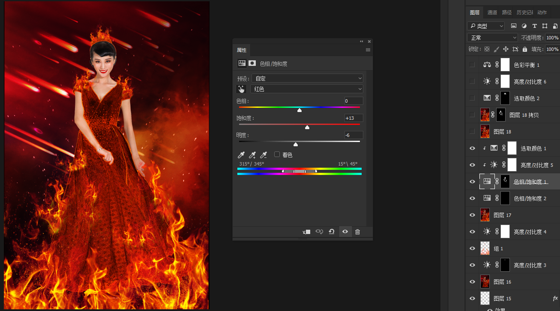Screen dimensions: 560x311
Task: Reset adjustment to defaults
Action: (332, 232)
